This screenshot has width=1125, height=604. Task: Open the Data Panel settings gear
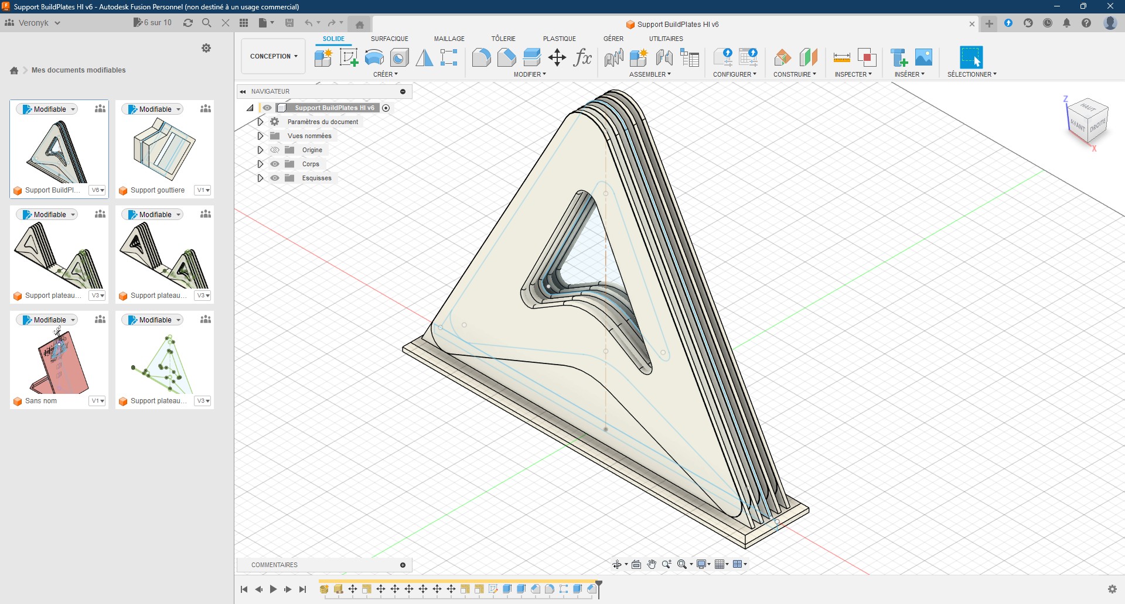tap(206, 48)
